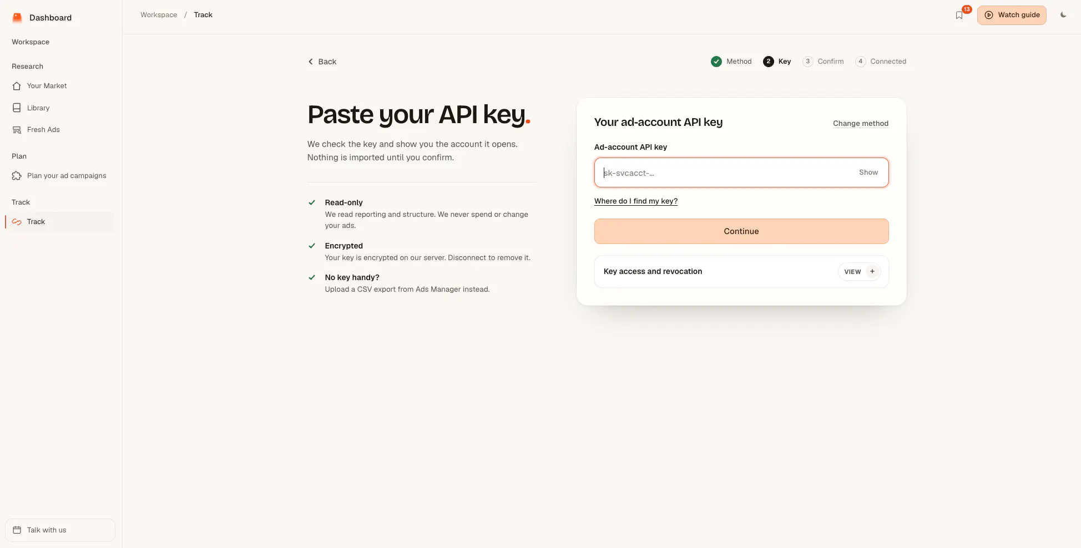Select Plan your ad campaigns label

(x=67, y=176)
